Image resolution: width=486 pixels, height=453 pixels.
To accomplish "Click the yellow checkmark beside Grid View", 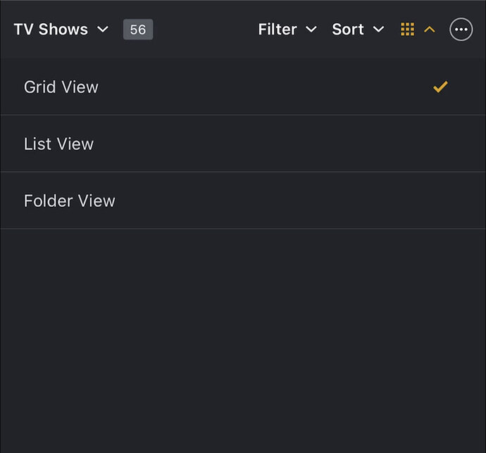I will tap(440, 87).
